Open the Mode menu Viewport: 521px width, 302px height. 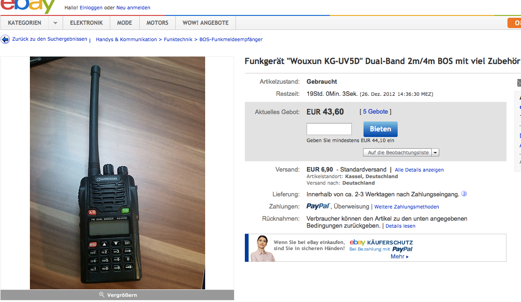point(125,23)
